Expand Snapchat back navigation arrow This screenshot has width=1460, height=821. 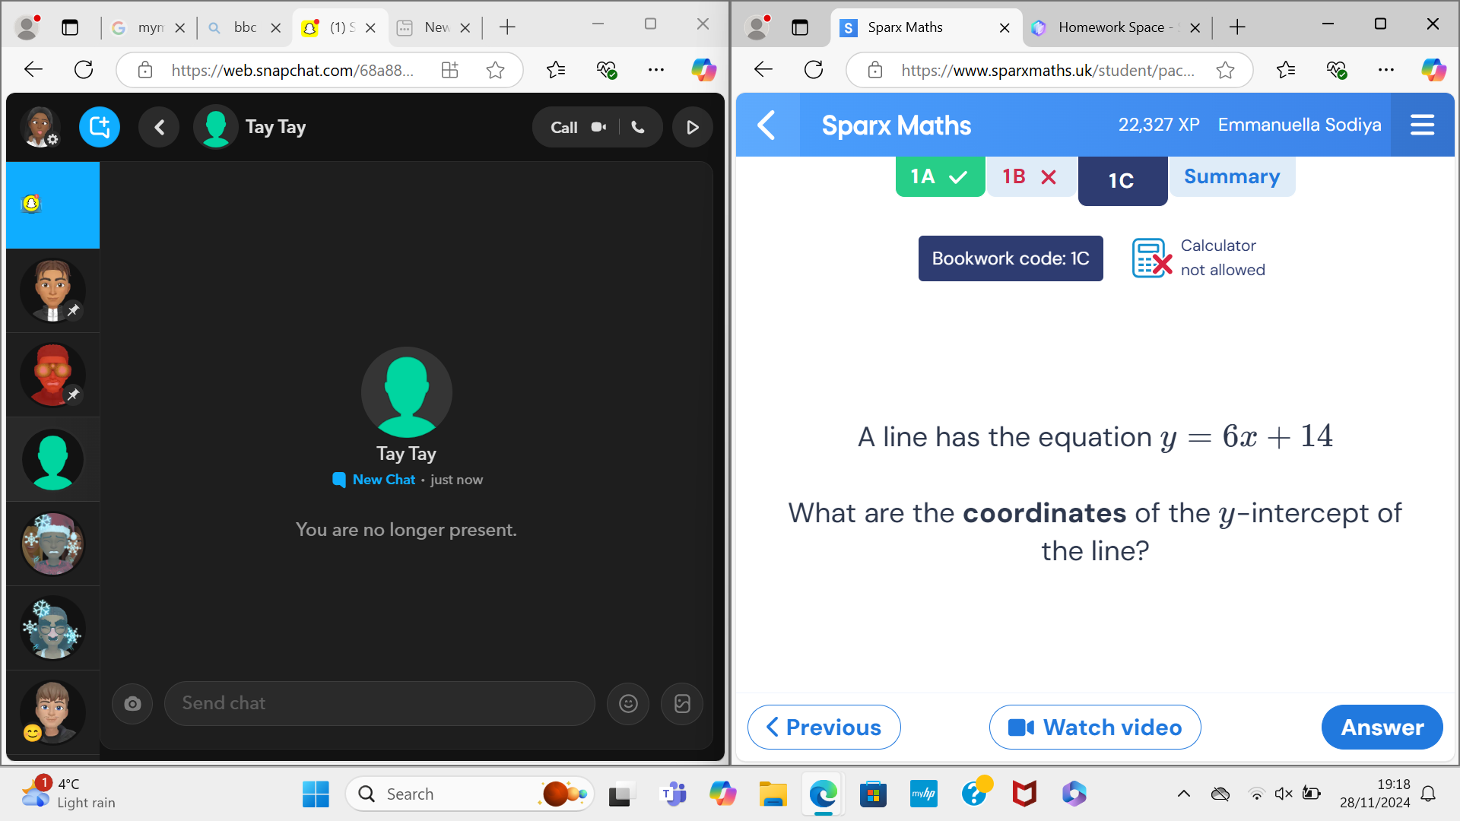tap(160, 127)
